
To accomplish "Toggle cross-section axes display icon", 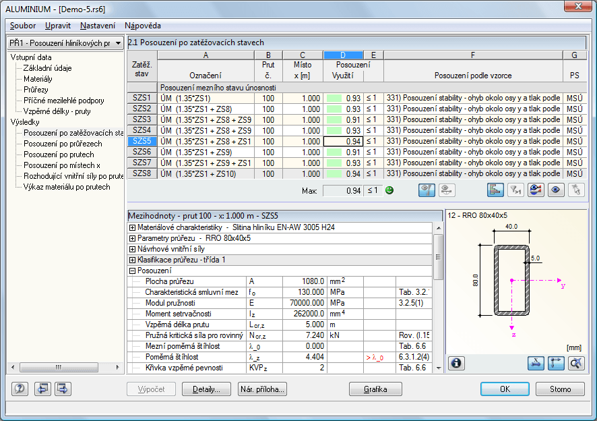I will 556,363.
